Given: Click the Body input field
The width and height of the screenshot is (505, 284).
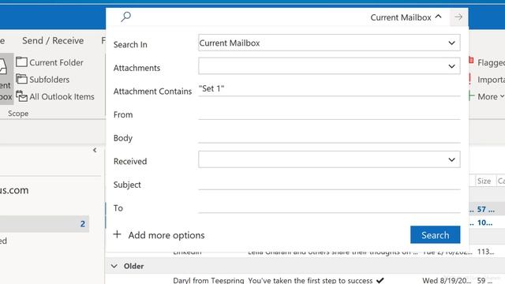Looking at the screenshot, I should point(329,136).
